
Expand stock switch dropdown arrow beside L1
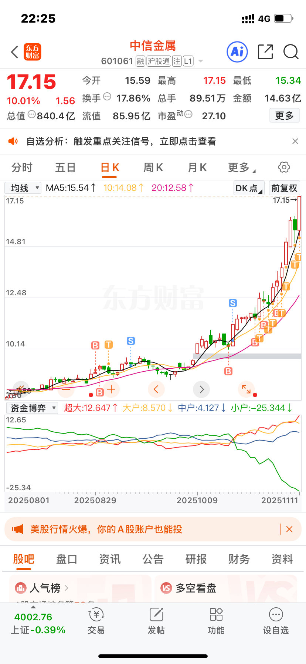pyautogui.click(x=201, y=61)
